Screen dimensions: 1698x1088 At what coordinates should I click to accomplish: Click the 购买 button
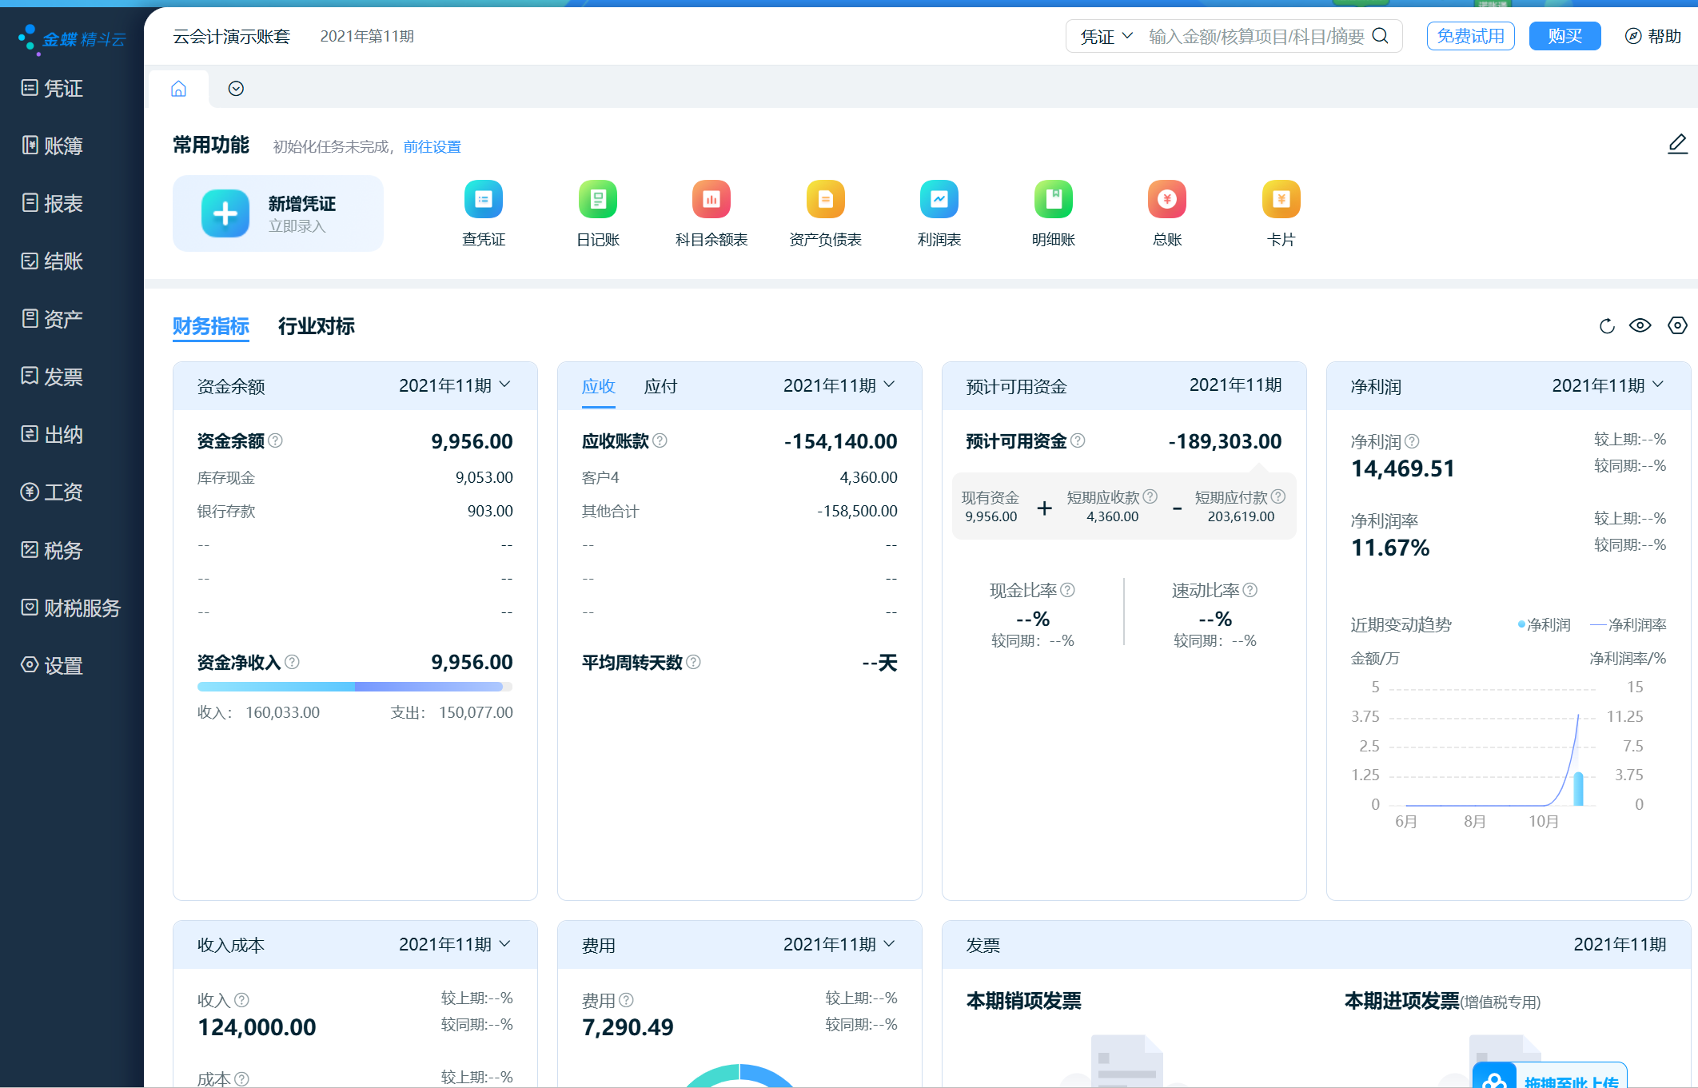1565,36
